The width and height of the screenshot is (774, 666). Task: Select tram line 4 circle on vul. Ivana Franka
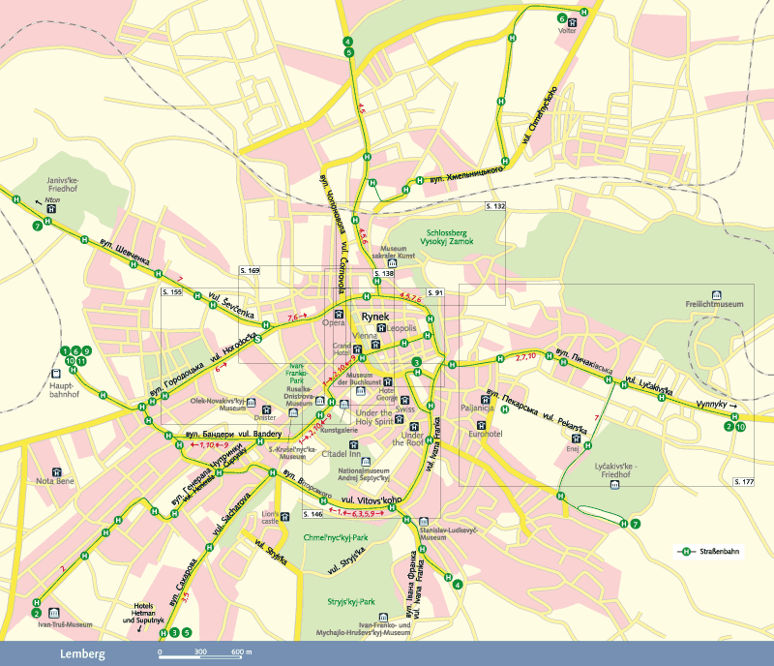point(458,585)
